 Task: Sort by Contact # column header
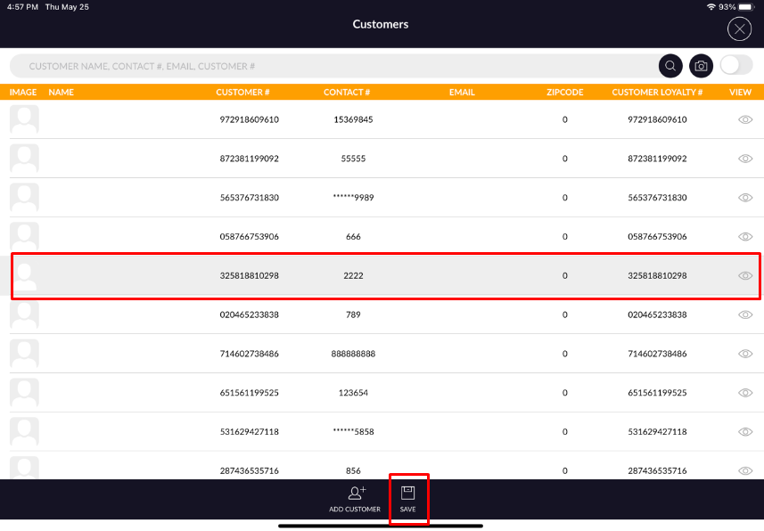pyautogui.click(x=347, y=92)
